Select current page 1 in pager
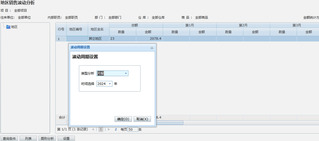 (101, 129)
